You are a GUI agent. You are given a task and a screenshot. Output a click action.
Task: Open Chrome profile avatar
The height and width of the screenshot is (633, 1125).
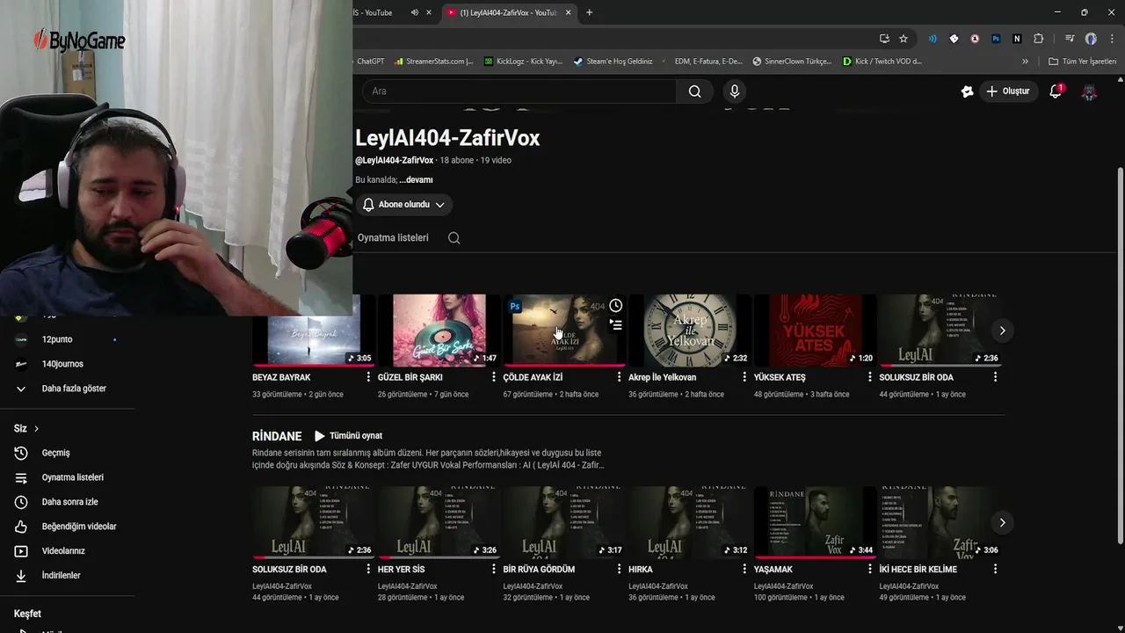click(1091, 39)
